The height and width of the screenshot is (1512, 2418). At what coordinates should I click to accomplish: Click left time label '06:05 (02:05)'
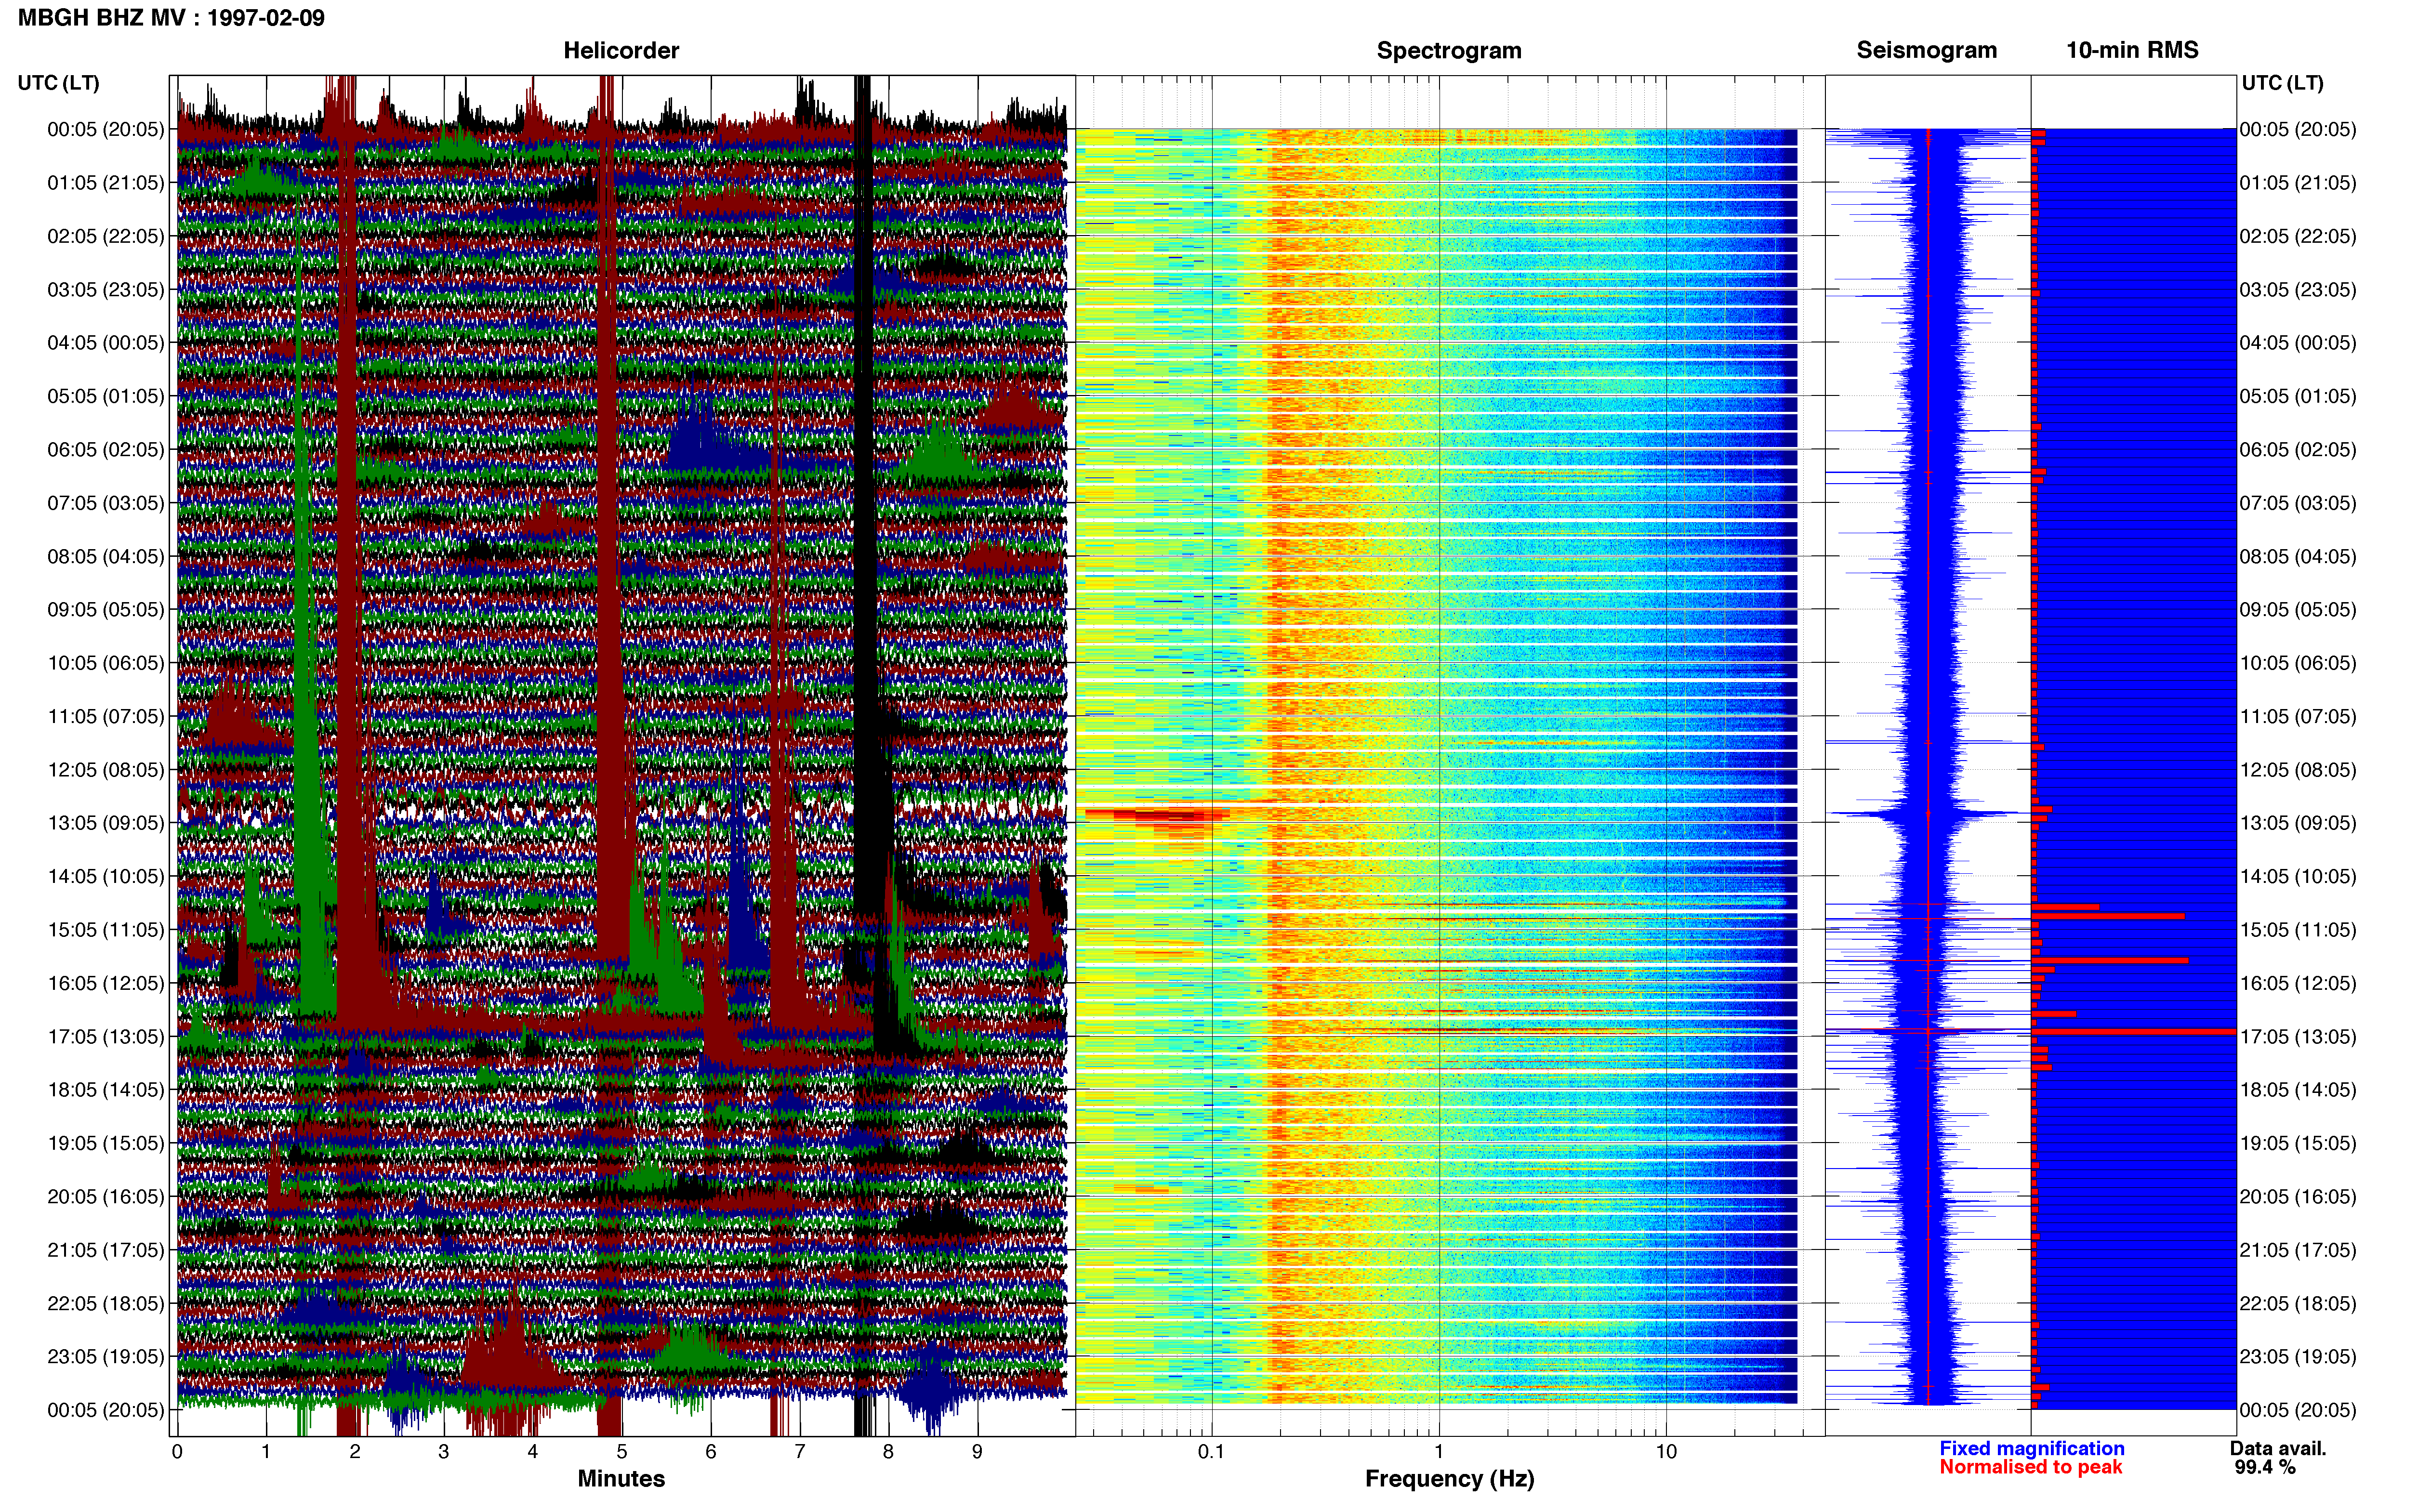coord(105,450)
